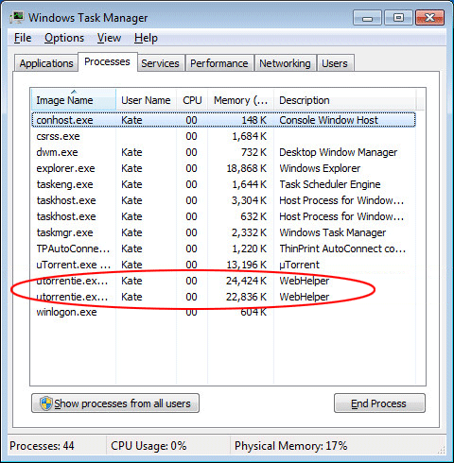454x463 pixels.
Task: Open the Options menu
Action: pyautogui.click(x=64, y=38)
